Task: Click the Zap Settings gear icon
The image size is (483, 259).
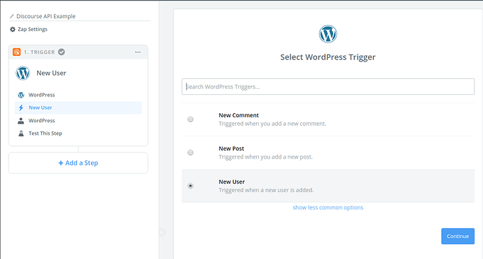Action: tap(13, 29)
